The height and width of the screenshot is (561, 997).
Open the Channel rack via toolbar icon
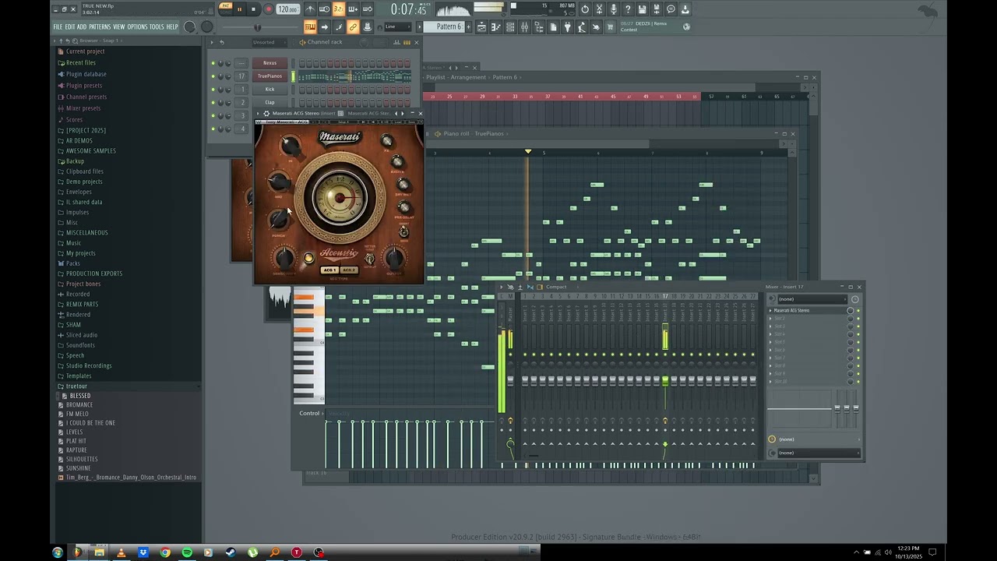510,27
